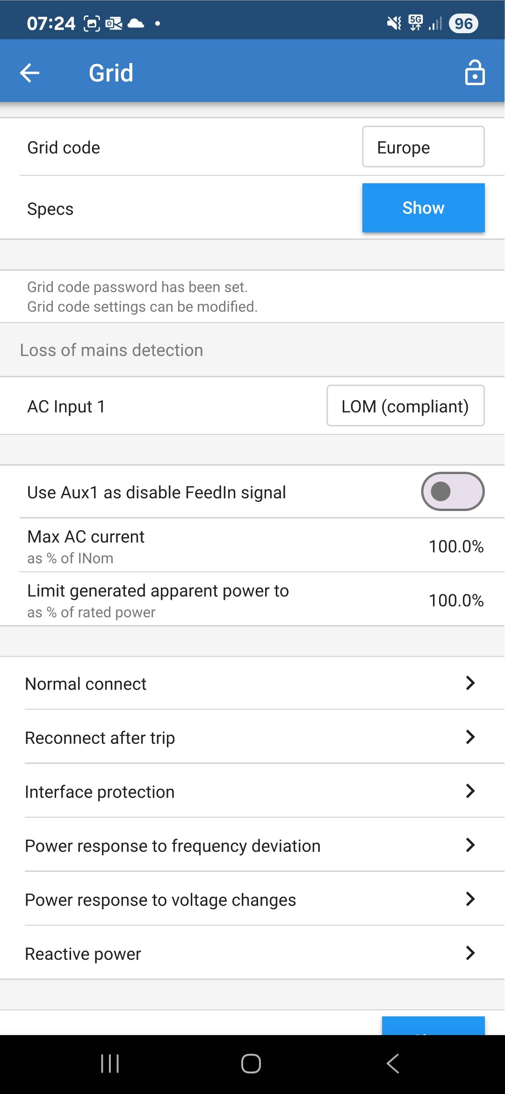Open Reconnect after trip chevron
The width and height of the screenshot is (505, 1094).
(x=470, y=737)
